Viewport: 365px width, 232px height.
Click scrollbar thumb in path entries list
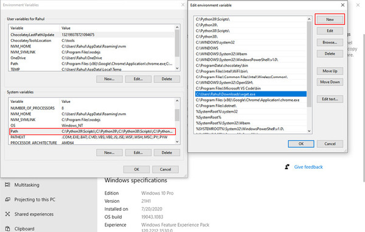(x=309, y=65)
